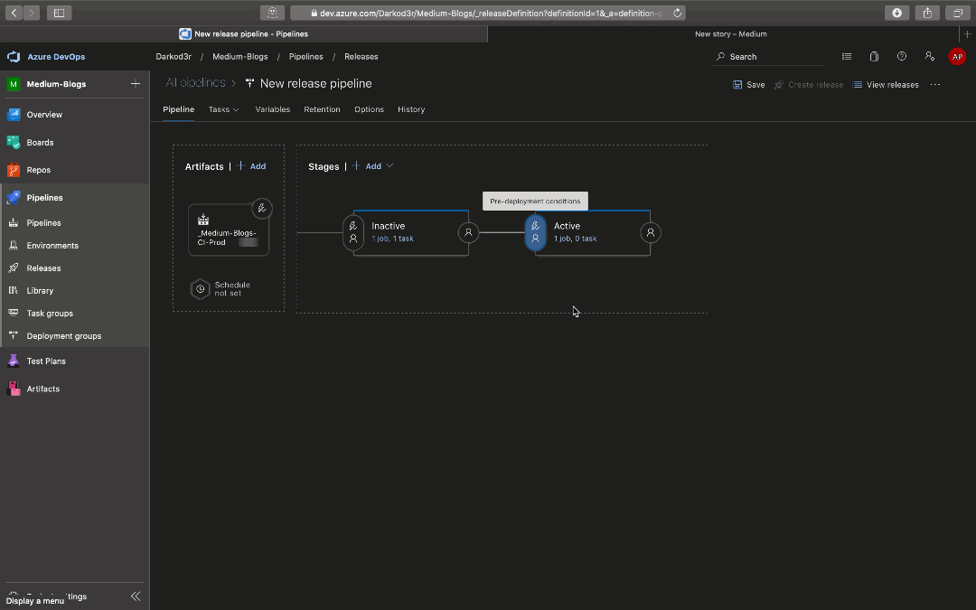Open the marketplace bag icon
The width and height of the screenshot is (976, 610).
(x=874, y=57)
